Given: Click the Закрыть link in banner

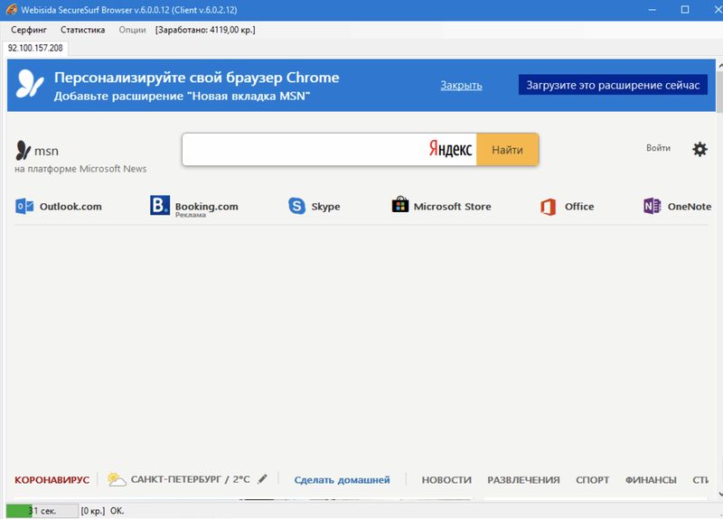Looking at the screenshot, I should pos(461,86).
